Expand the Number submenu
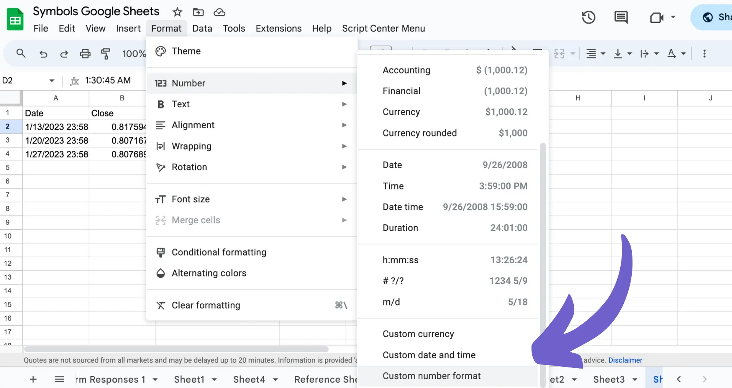 [252, 83]
